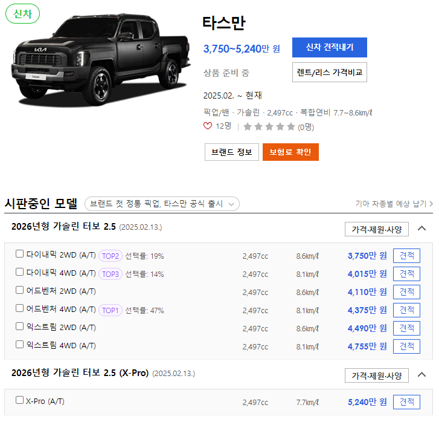
Task: Collapse the 가솔린 터보 2.5 (X-Pro) section
Action: click(x=421, y=375)
